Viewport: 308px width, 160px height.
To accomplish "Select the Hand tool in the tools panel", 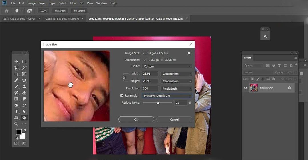I will coord(24,118).
